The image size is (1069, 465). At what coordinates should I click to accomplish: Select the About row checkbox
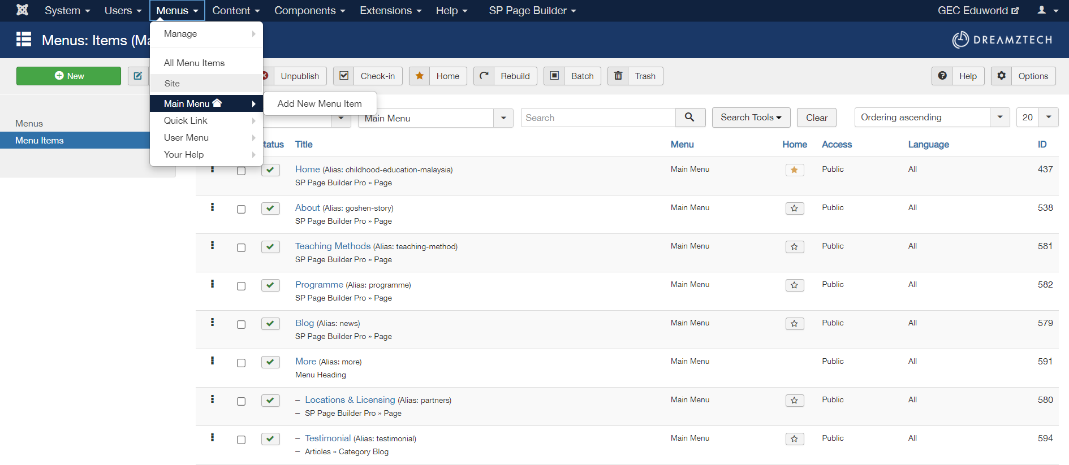(x=242, y=209)
